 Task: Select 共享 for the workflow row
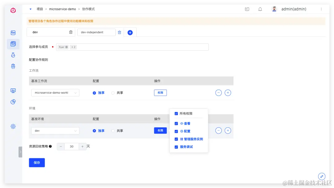pos(117,93)
